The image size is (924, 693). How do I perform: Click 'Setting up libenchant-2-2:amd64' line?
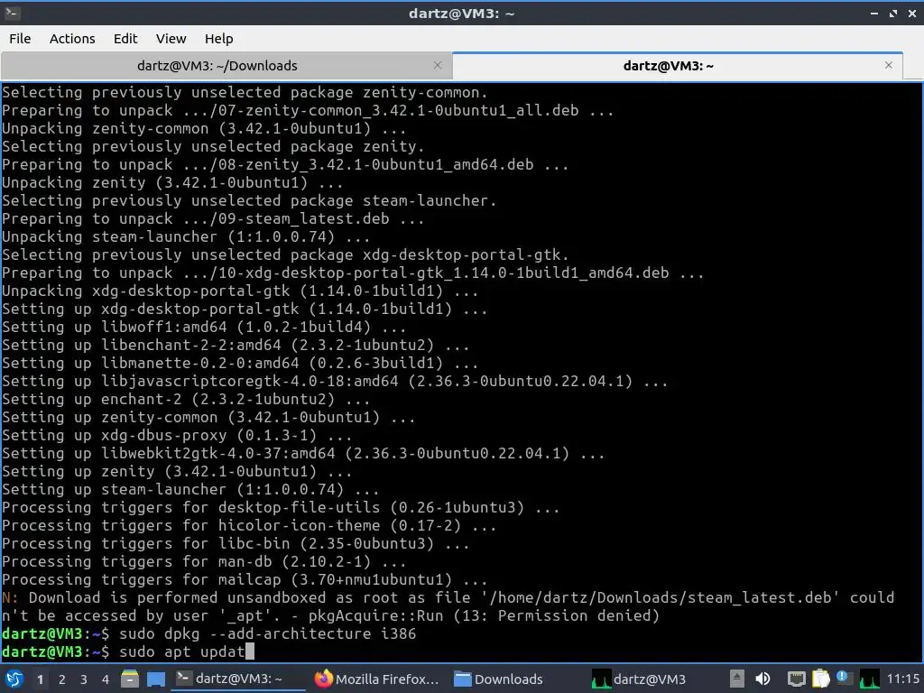click(x=236, y=345)
